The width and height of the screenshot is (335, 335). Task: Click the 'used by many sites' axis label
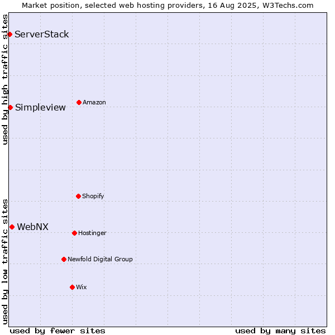click(x=280, y=331)
